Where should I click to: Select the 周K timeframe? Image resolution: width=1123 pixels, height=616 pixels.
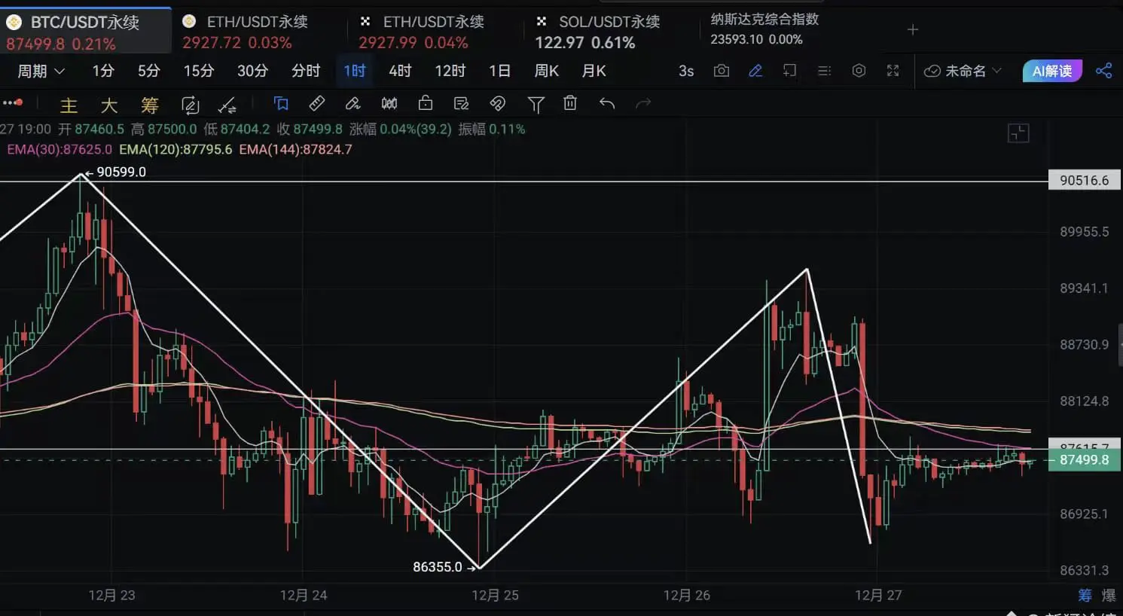[x=547, y=71]
